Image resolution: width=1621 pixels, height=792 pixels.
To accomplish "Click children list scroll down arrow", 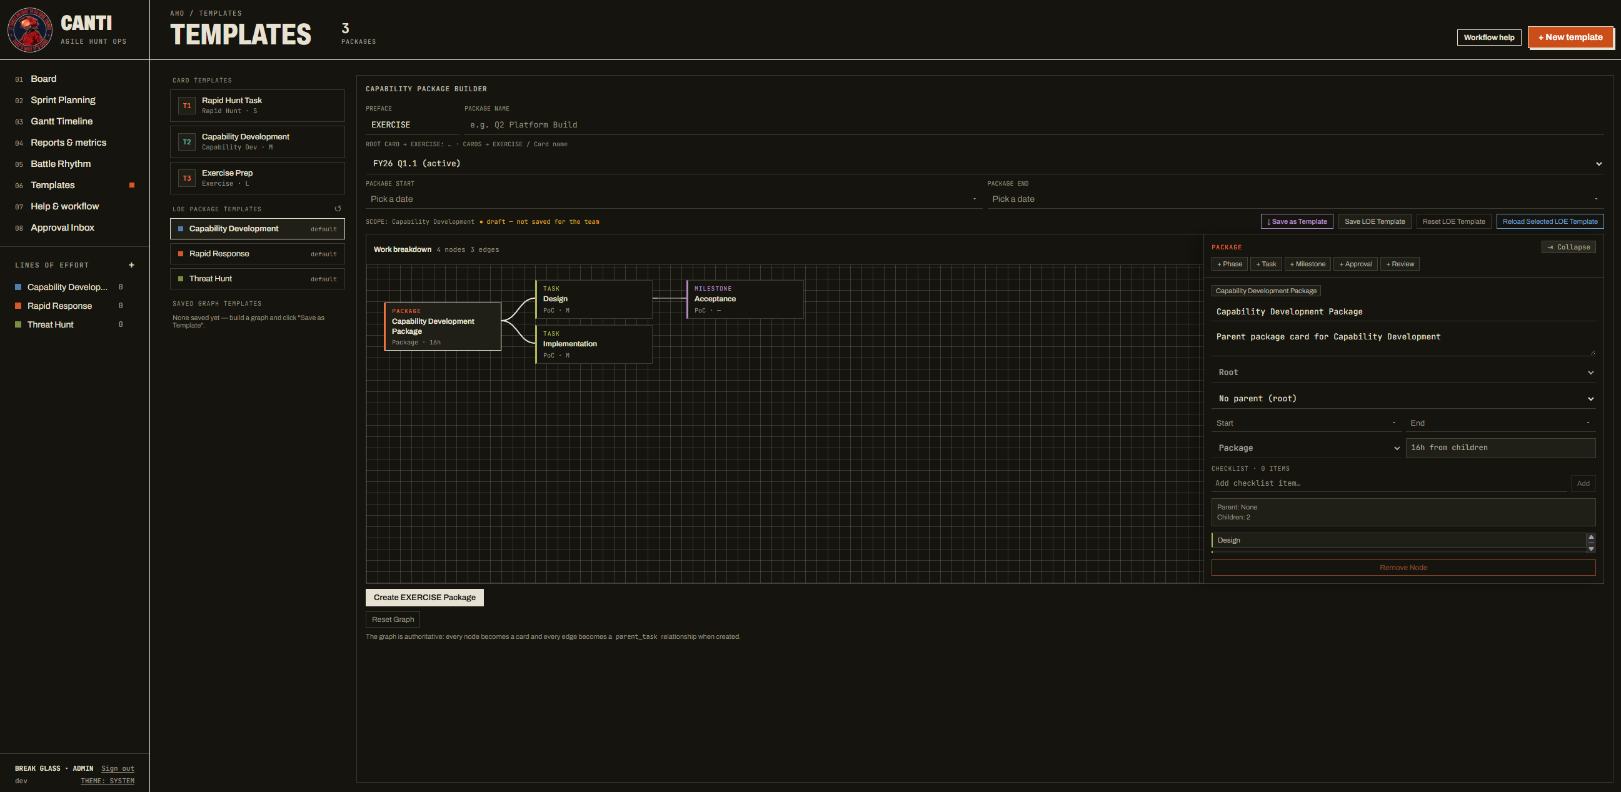I will coord(1591,549).
